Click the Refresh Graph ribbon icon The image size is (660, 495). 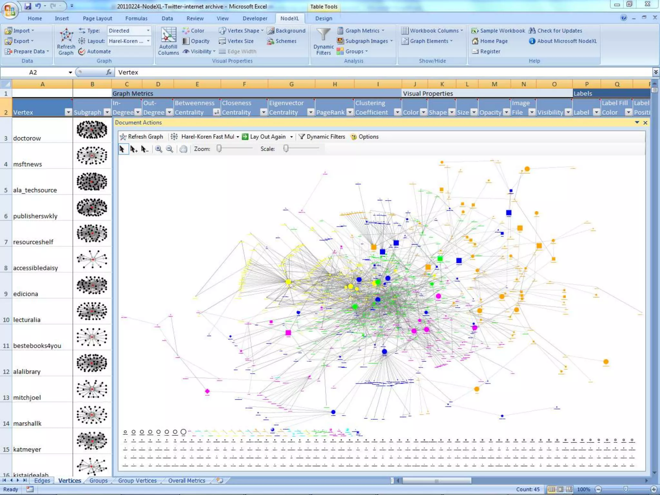(66, 36)
